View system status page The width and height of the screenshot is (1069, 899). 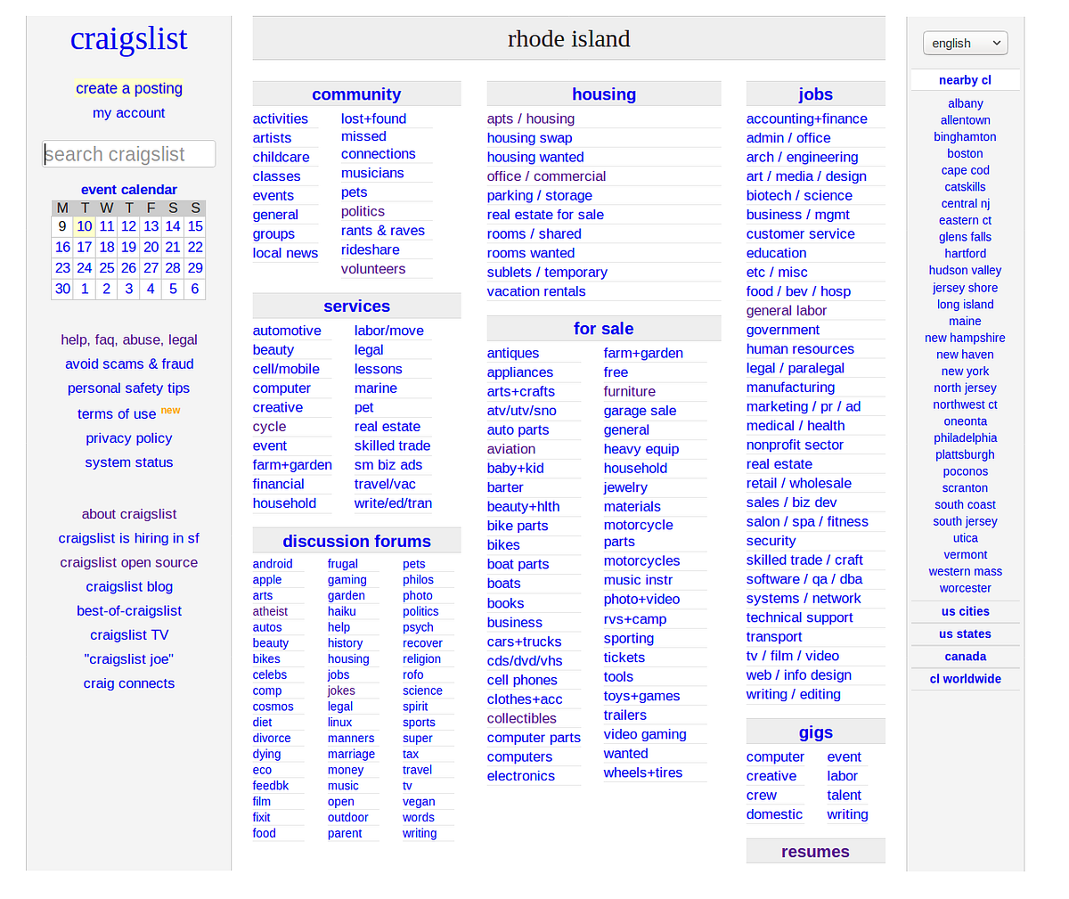tap(129, 462)
